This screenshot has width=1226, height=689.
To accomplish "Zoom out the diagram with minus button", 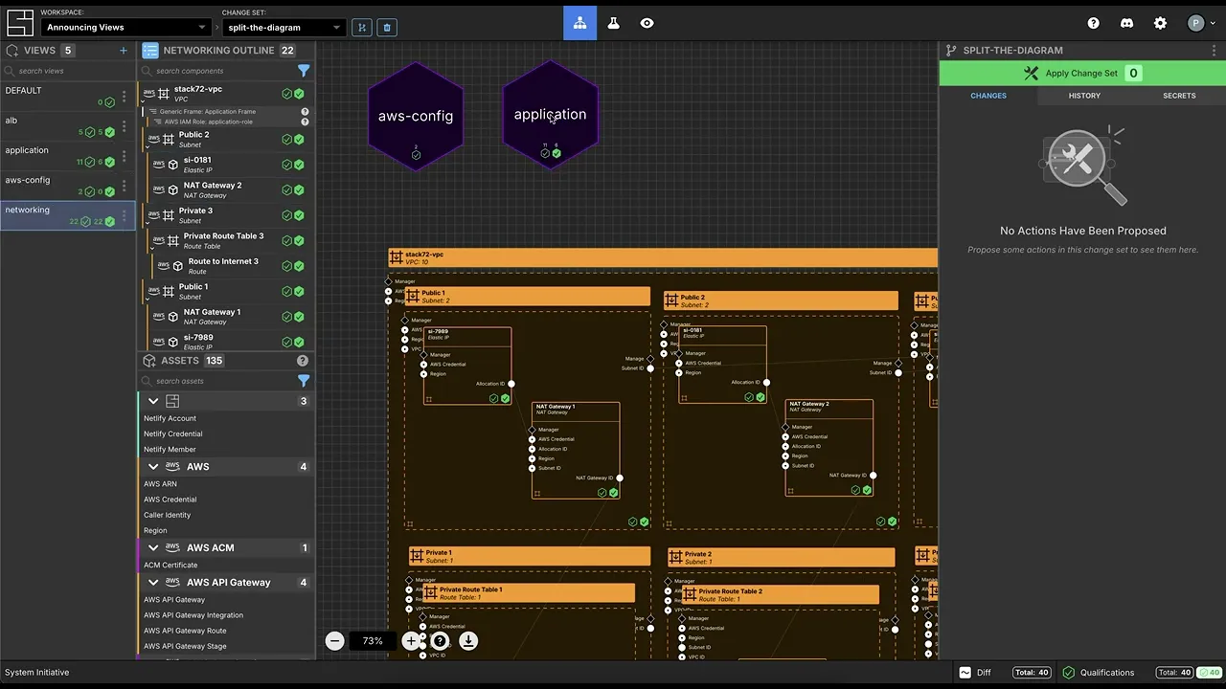I will [x=334, y=641].
